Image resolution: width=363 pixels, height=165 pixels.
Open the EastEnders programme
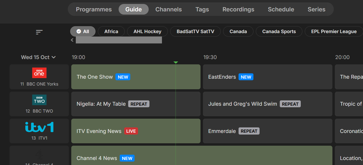coord(268,77)
